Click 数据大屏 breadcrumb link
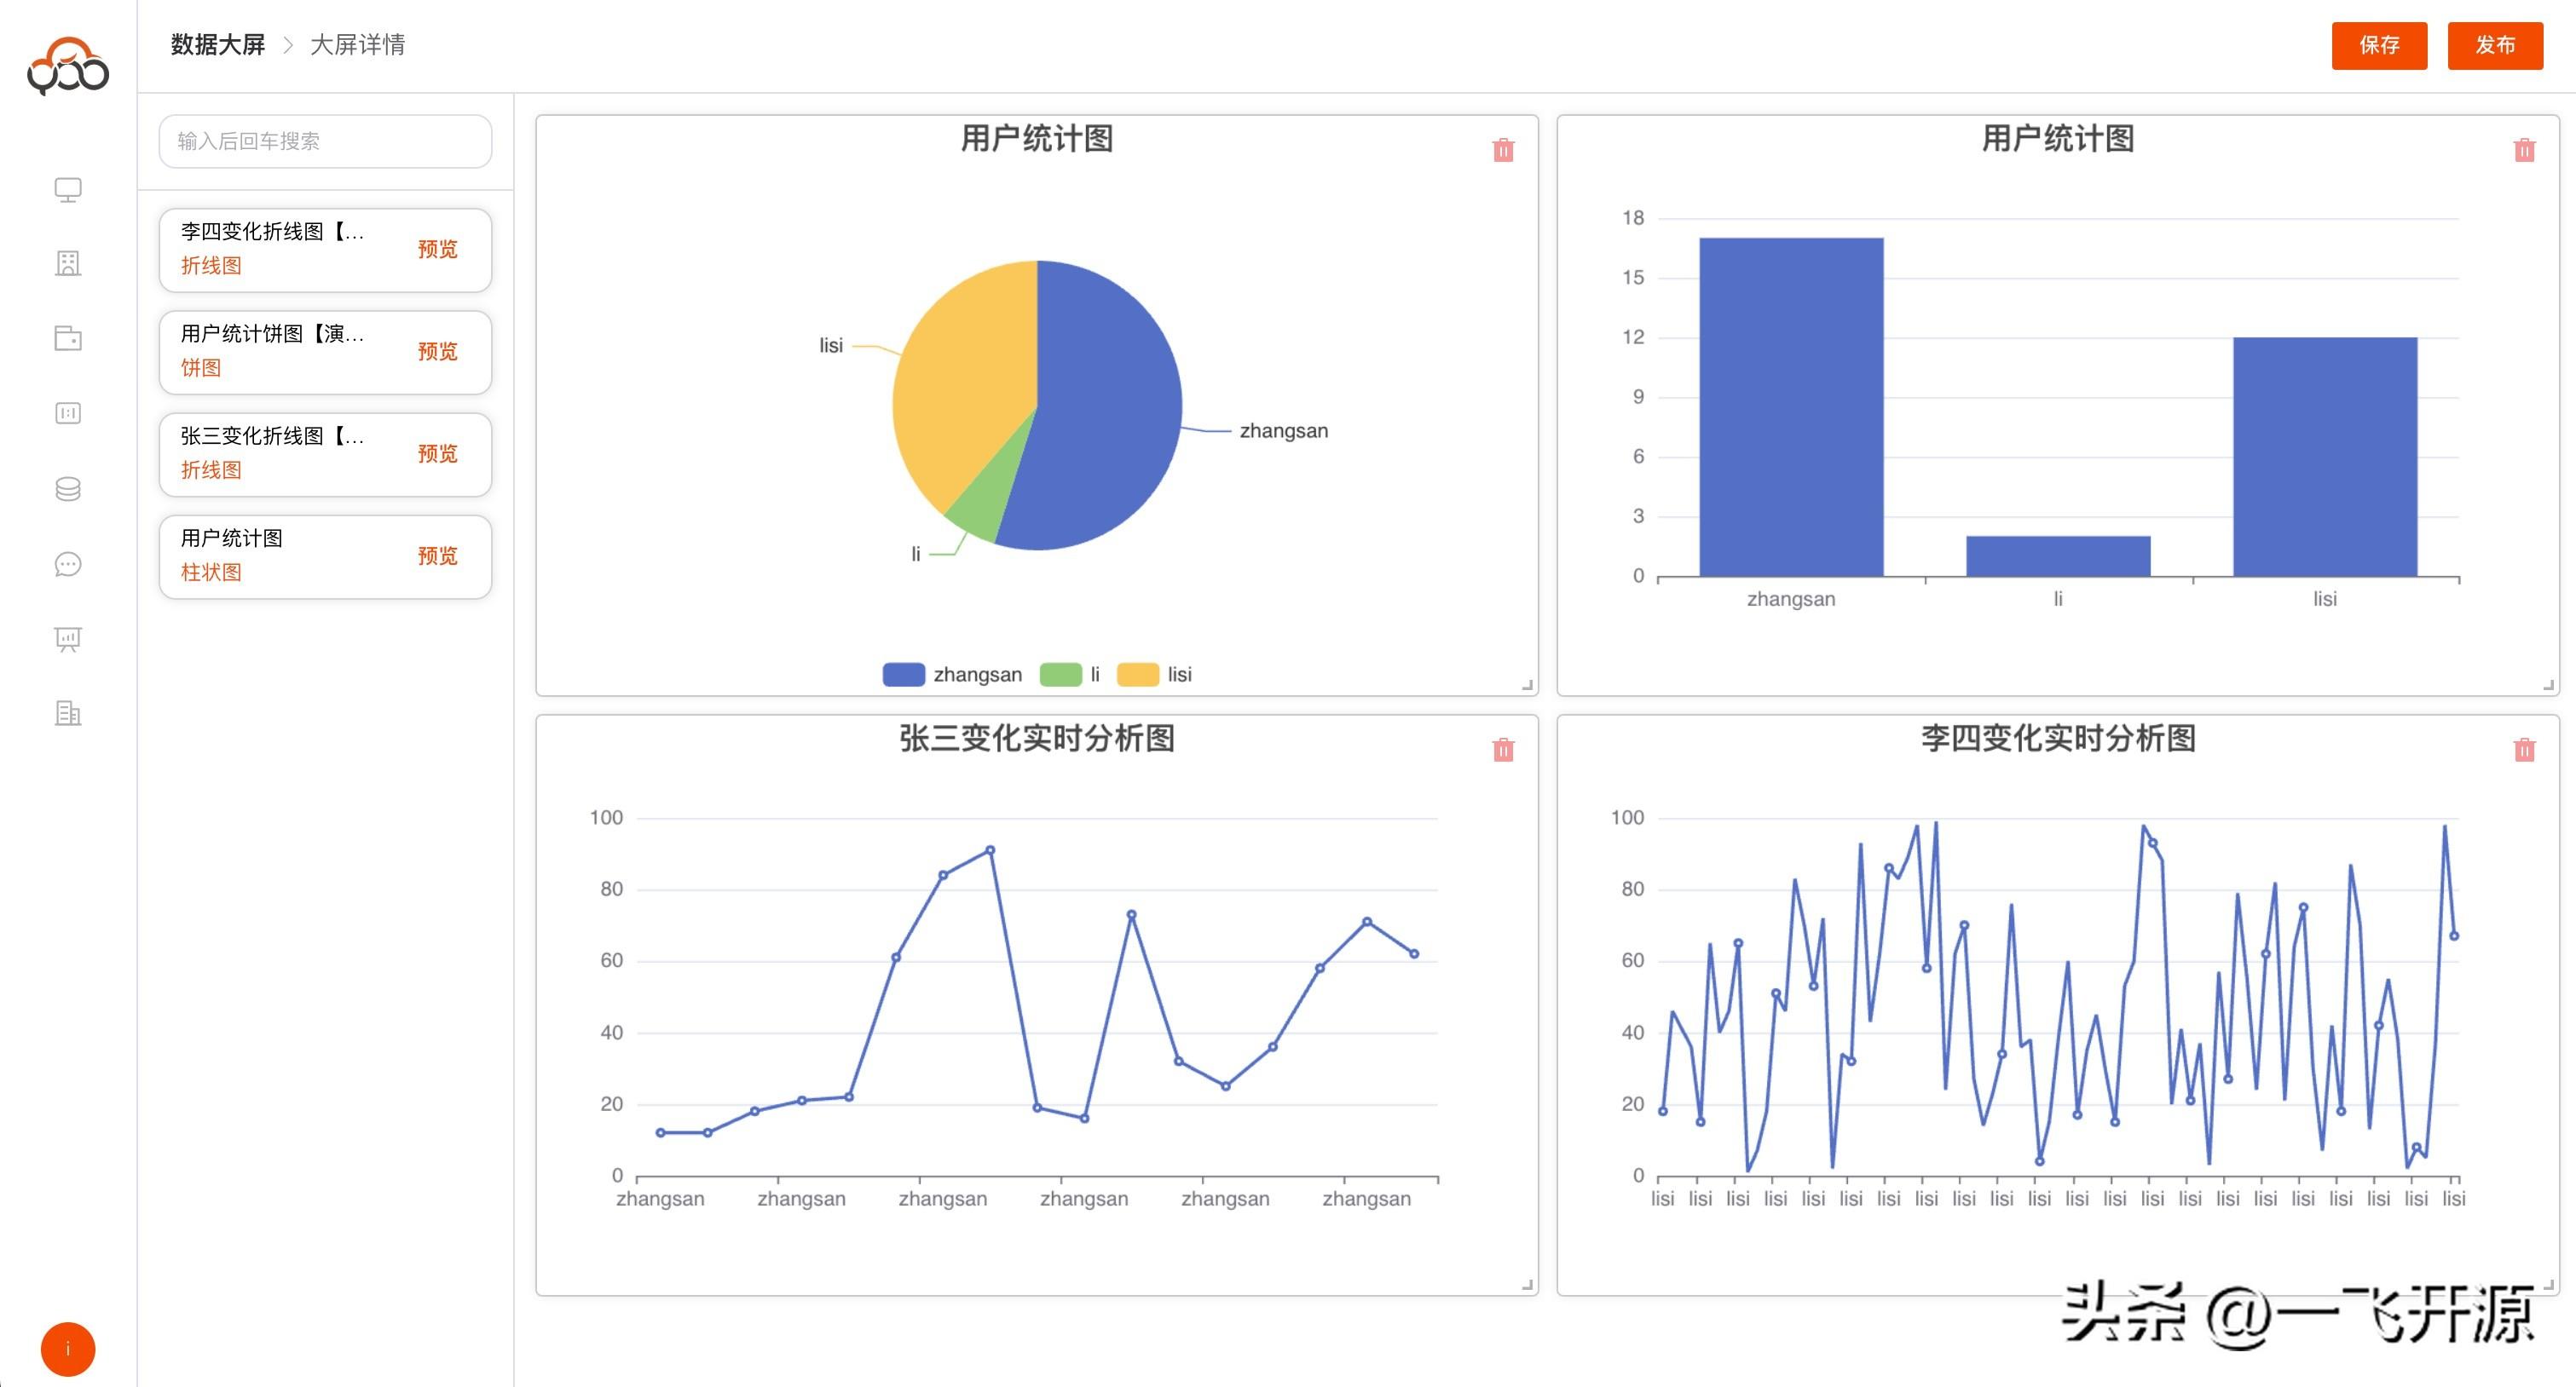The height and width of the screenshot is (1387, 2576). (217, 45)
